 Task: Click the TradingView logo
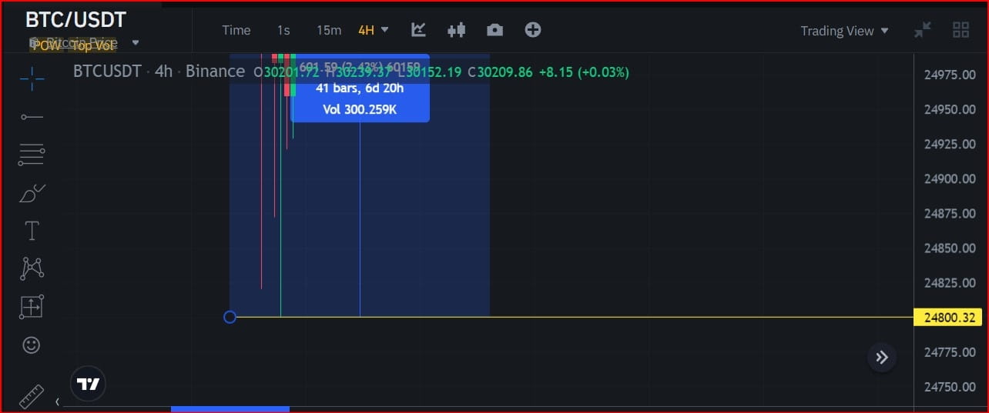89,384
